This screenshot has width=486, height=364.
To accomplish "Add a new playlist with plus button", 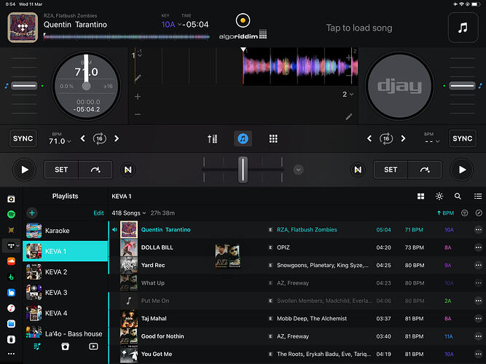I will 31,213.
